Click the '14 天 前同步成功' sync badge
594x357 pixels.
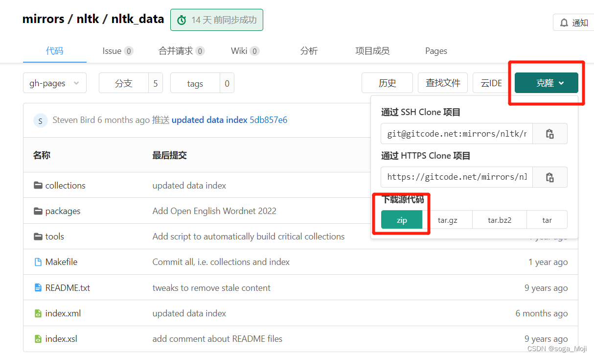(216, 20)
